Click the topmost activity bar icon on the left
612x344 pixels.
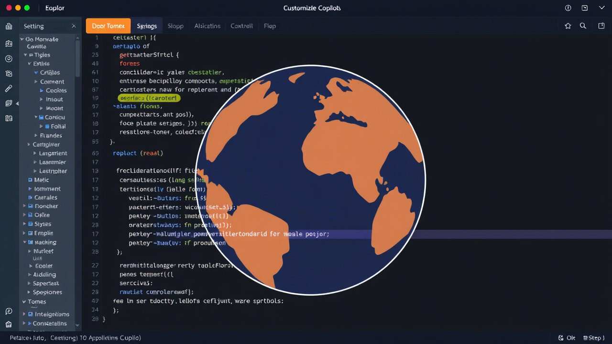(x=9, y=26)
